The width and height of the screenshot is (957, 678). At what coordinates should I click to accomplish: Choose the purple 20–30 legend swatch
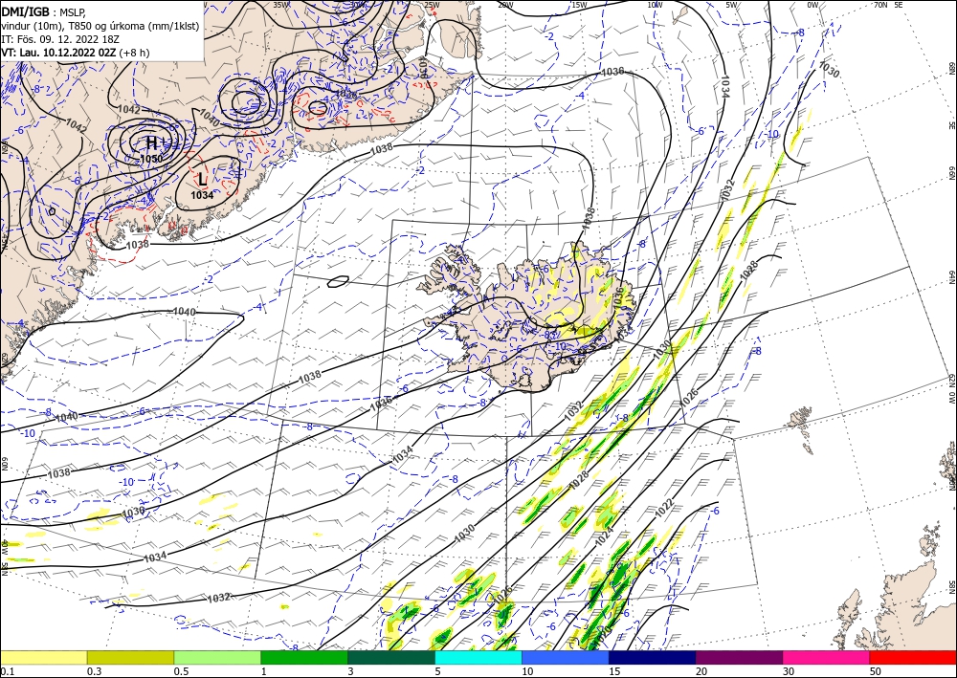coord(739,657)
